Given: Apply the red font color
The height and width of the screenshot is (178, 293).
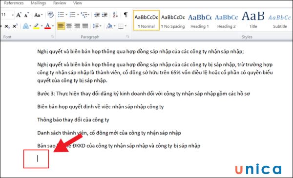Looking at the screenshot, I should tap(47, 26).
